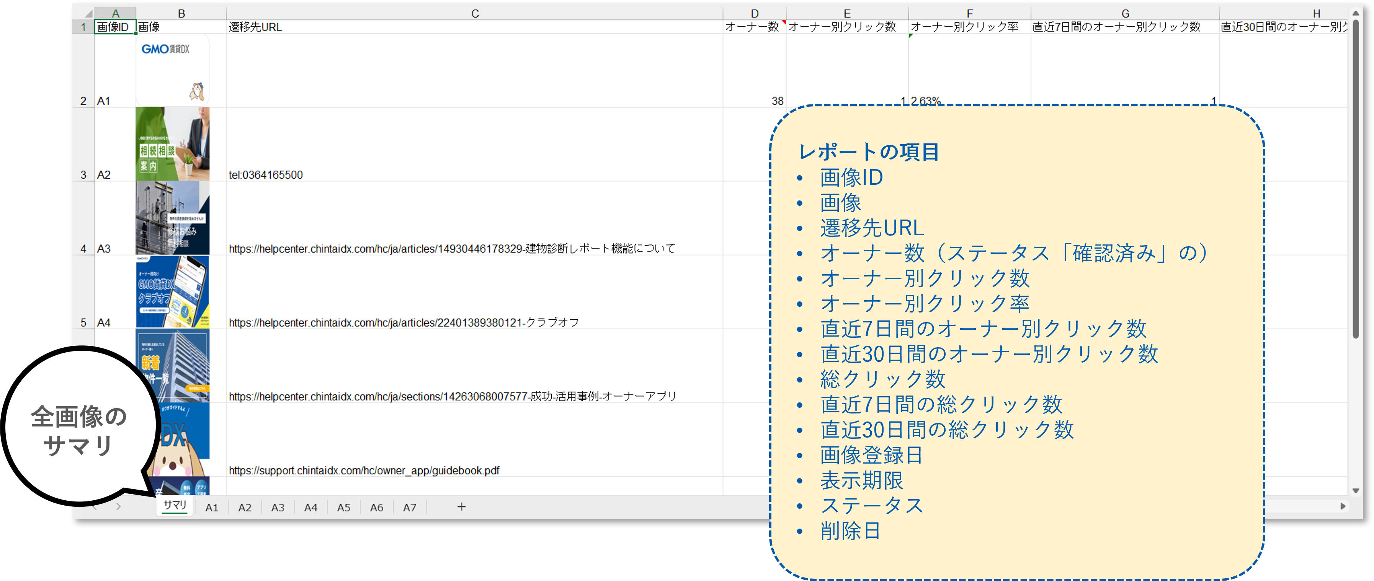Switch to the A5 sheet tab

pyautogui.click(x=343, y=507)
